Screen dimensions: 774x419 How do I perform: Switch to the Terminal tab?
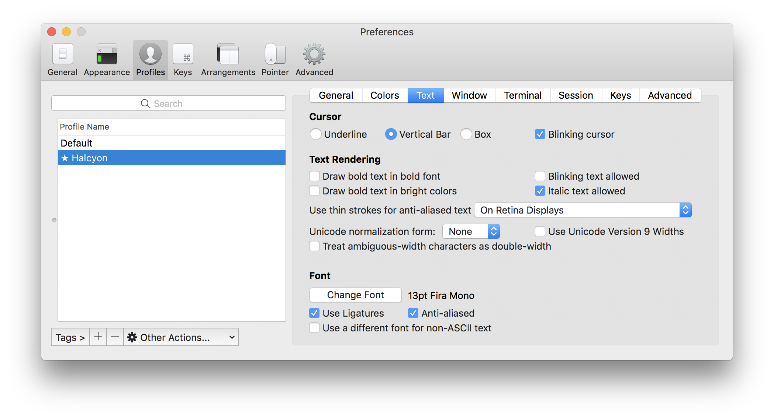click(x=522, y=95)
